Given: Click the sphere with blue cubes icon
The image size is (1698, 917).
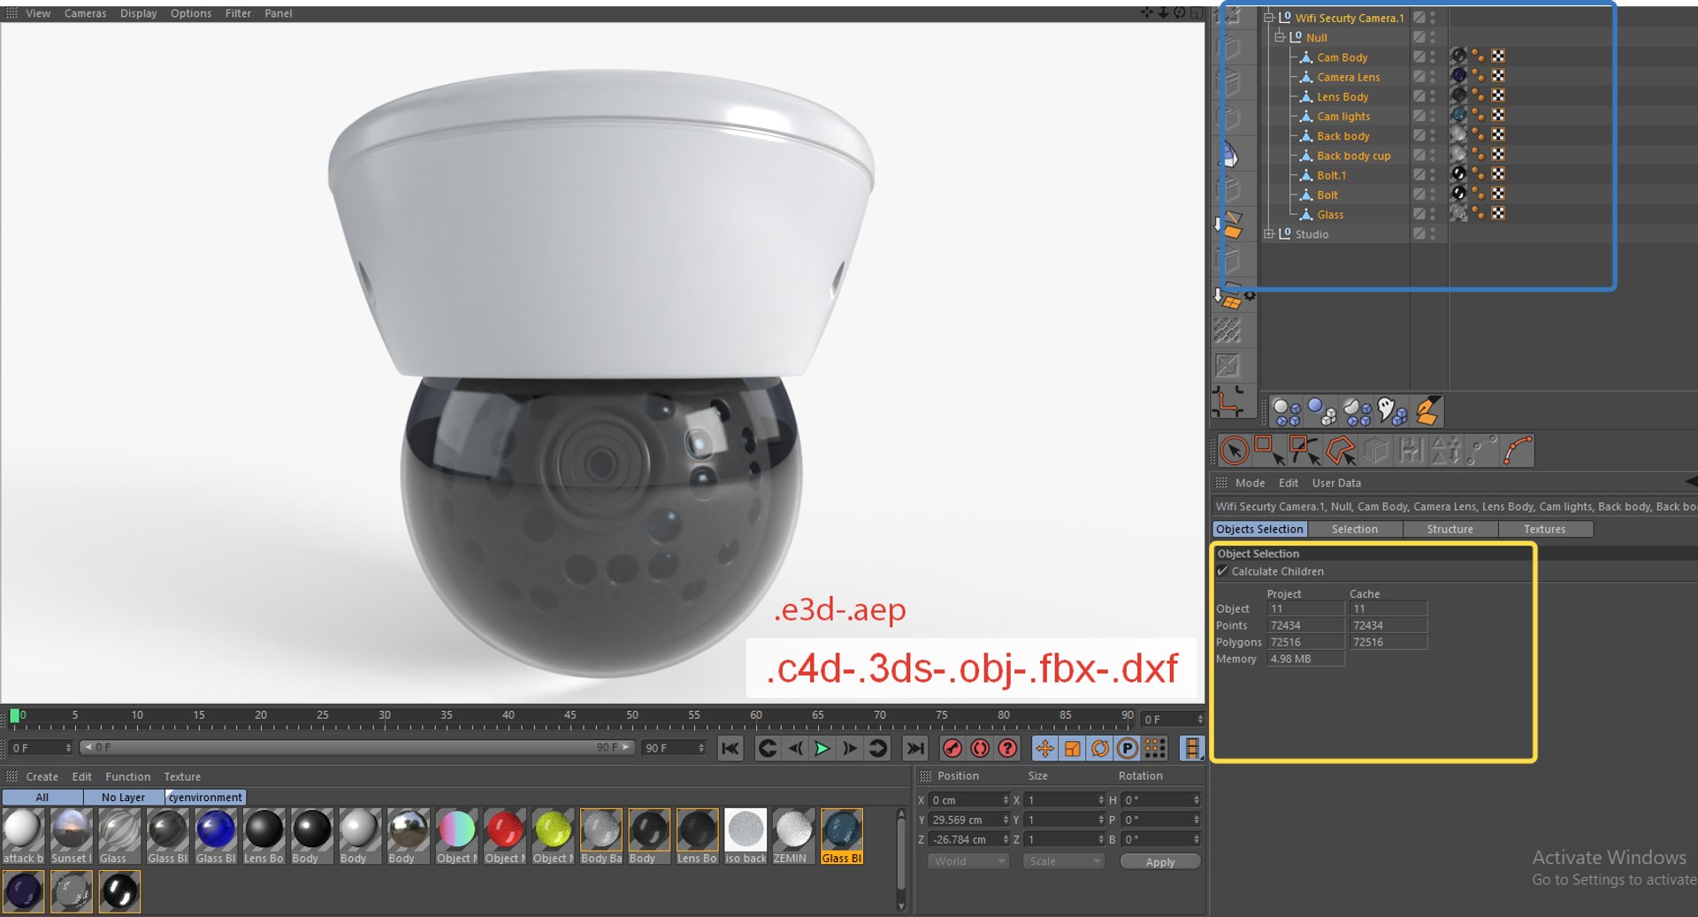Looking at the screenshot, I should 1321,411.
